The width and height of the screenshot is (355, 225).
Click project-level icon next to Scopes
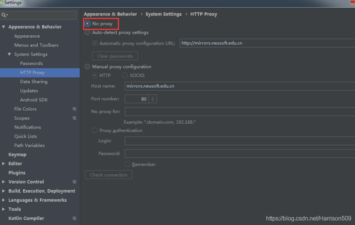[74, 118]
